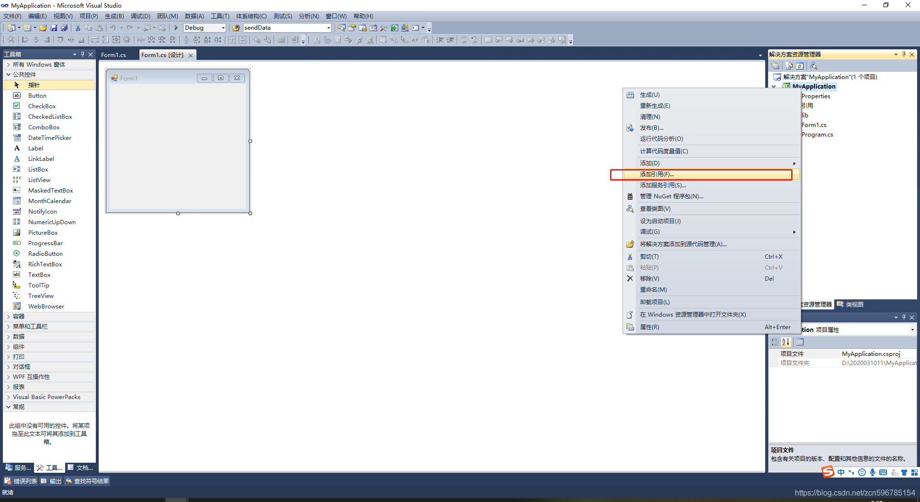Image resolution: width=920 pixels, height=502 pixels.
Task: Open the 调试(D) menu in the menu bar
Action: click(140, 16)
